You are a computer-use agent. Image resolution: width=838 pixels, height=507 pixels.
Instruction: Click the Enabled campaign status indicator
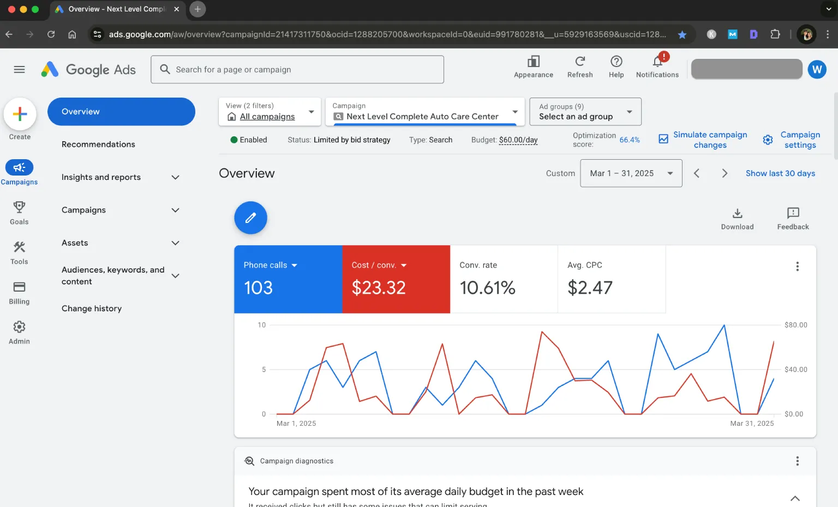coord(249,140)
